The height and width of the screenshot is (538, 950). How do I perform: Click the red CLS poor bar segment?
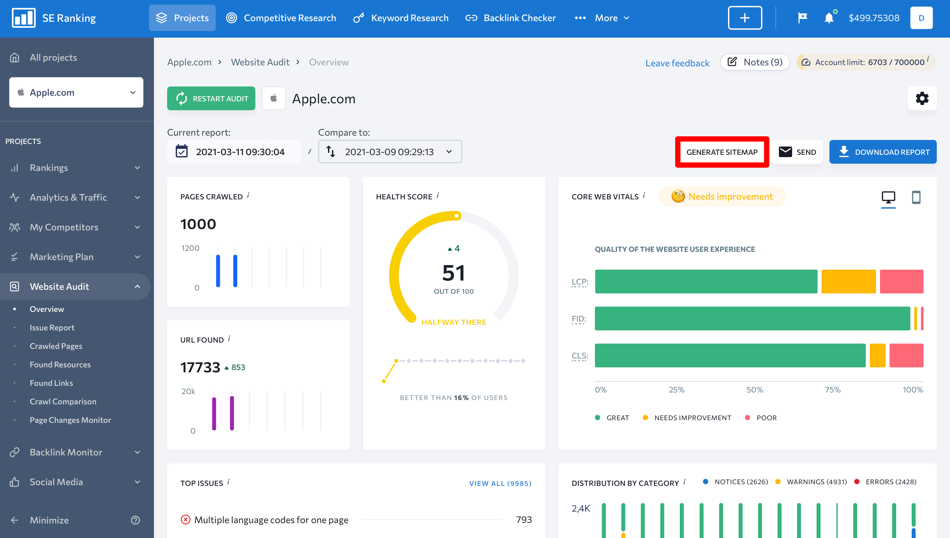point(906,355)
